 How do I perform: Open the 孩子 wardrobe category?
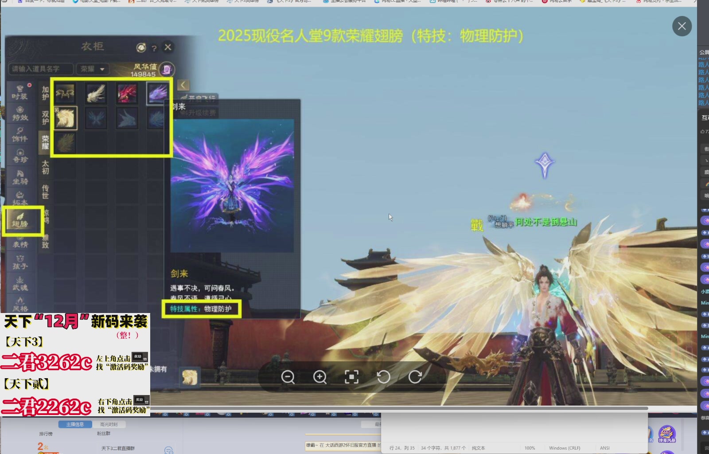pyautogui.click(x=19, y=262)
